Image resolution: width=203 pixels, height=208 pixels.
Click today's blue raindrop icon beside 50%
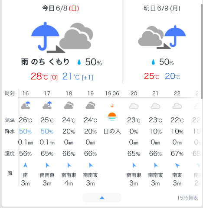(x=79, y=62)
